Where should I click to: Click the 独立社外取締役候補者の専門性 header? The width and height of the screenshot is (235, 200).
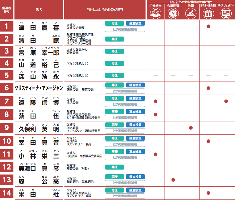click(x=191, y=2)
